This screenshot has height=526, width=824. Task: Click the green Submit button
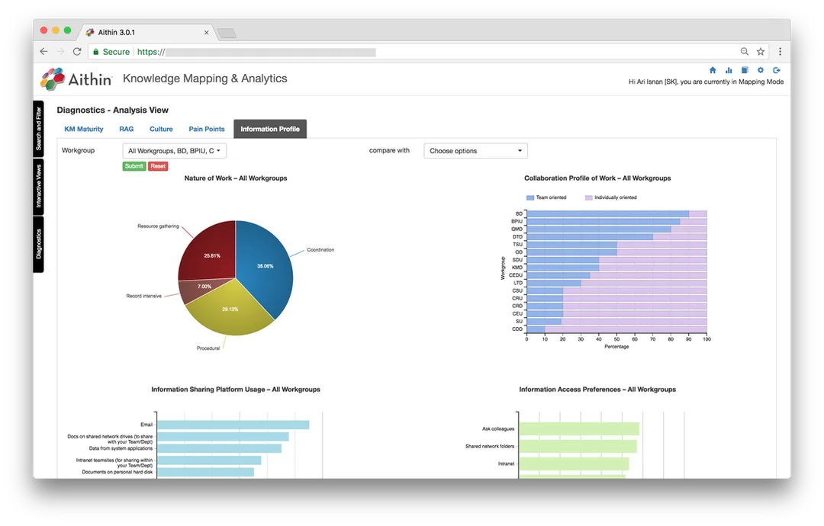pyautogui.click(x=134, y=166)
